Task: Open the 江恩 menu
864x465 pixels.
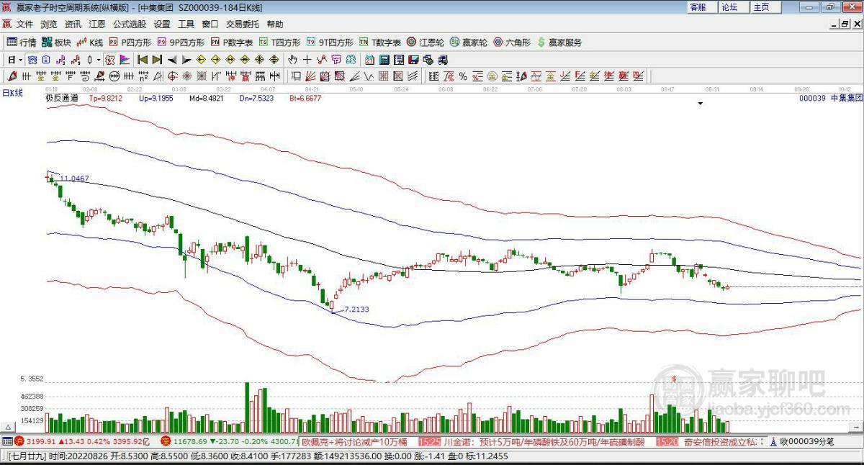Action: pos(96,24)
